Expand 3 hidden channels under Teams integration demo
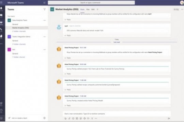184x122 pixels. click(x=19, y=44)
